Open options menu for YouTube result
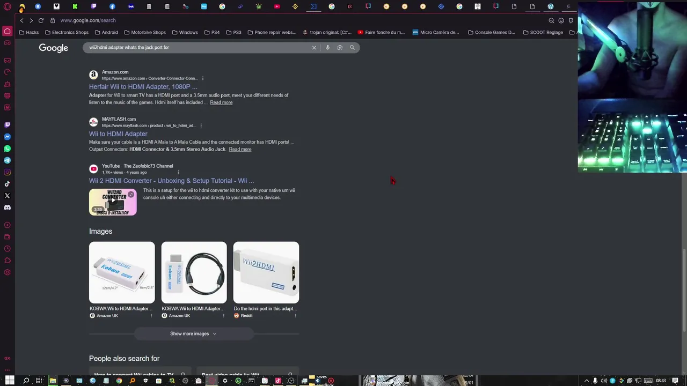Screen dimensions: 687x386 178,173
